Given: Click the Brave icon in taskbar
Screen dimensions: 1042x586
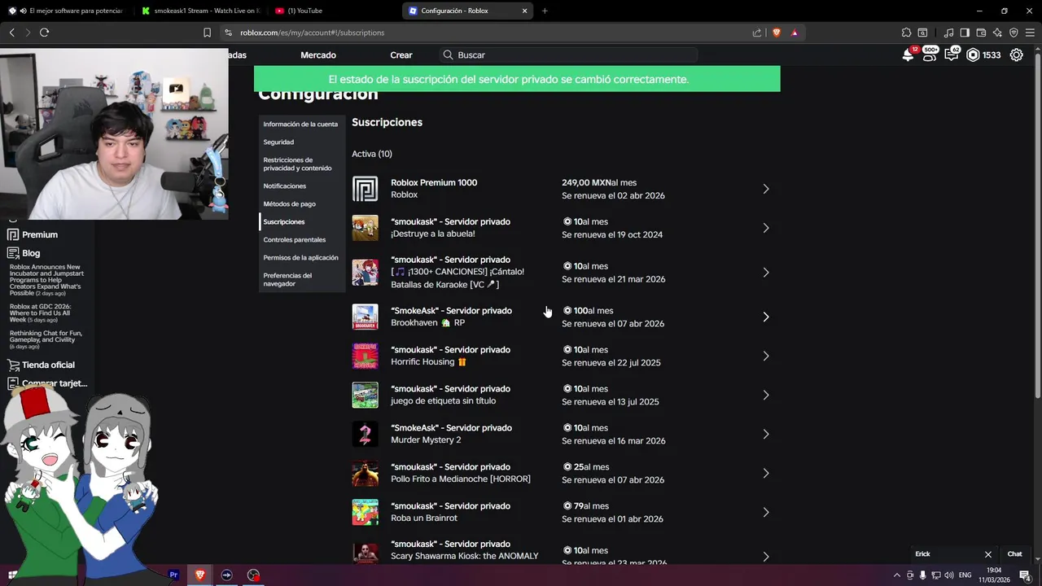Looking at the screenshot, I should (x=200, y=575).
